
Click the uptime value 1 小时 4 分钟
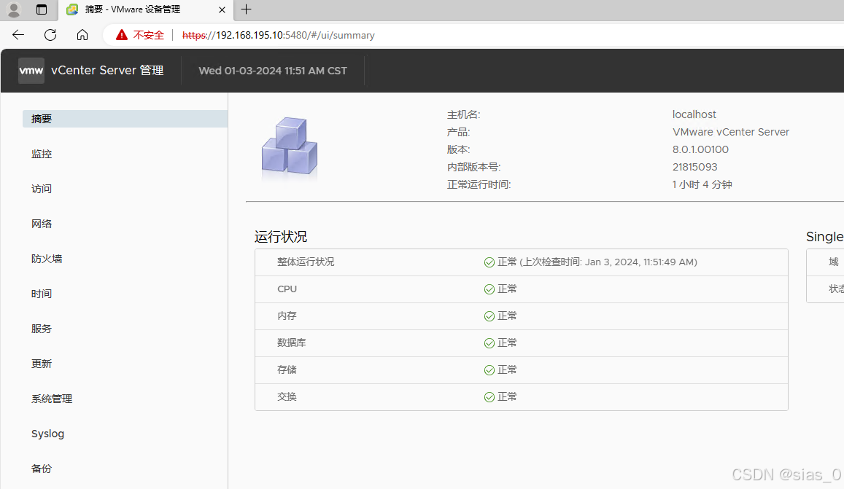click(x=702, y=184)
